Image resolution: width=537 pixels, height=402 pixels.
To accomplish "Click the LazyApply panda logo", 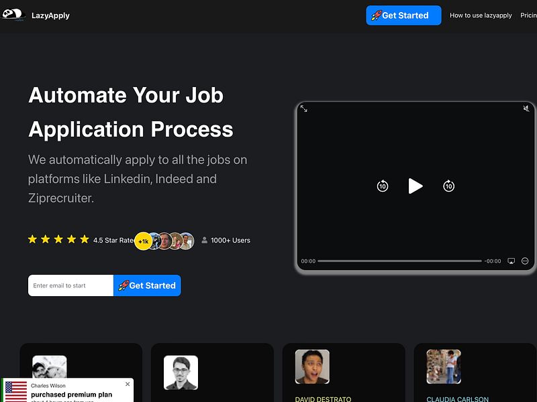I will click(12, 15).
